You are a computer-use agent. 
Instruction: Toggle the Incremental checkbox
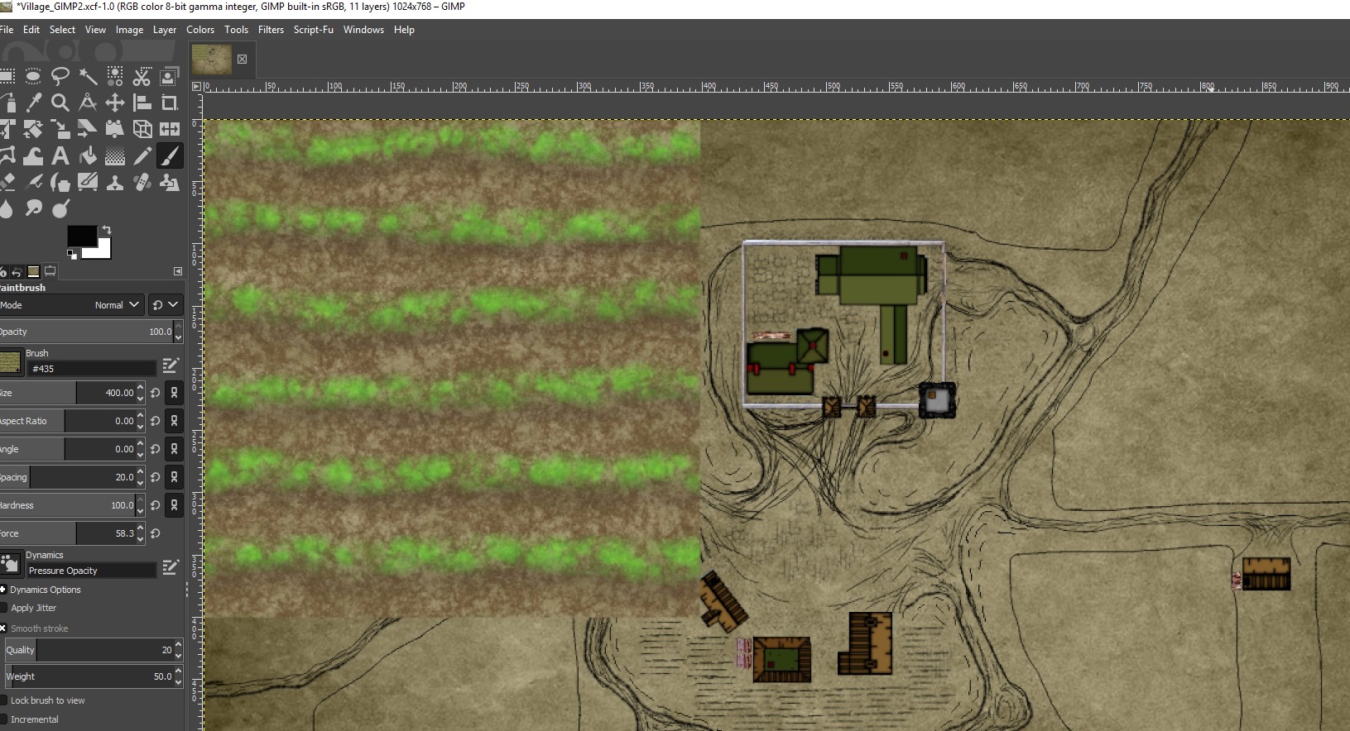(4, 719)
